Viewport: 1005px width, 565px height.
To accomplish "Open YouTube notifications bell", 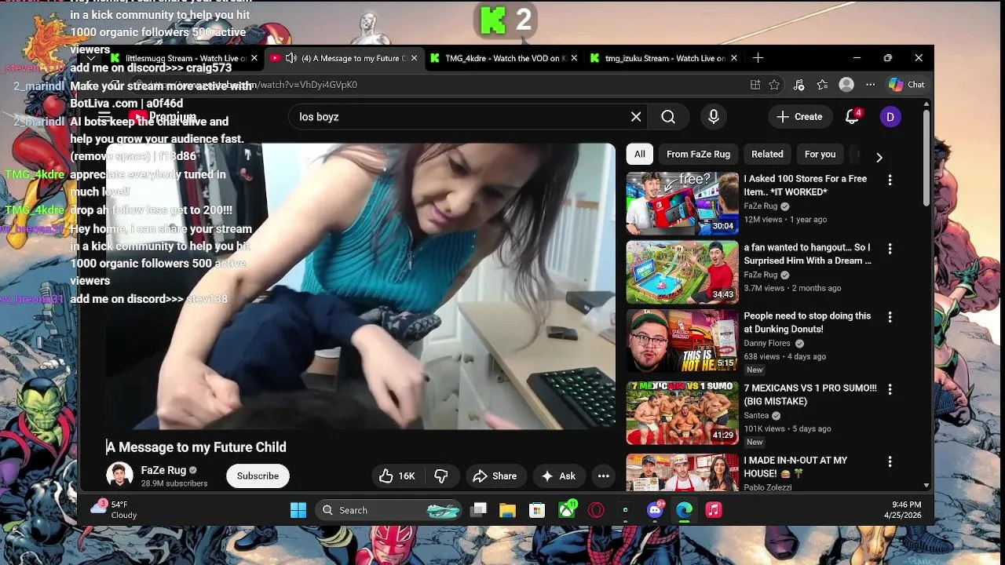I will [852, 117].
